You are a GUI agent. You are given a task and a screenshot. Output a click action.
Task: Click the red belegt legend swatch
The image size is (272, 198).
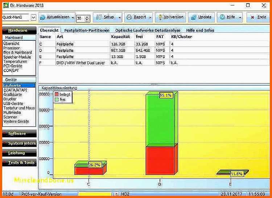coord(57,94)
